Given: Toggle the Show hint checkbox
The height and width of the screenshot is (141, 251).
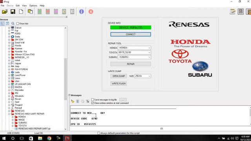Looking at the screenshot, I should [x=18, y=23].
